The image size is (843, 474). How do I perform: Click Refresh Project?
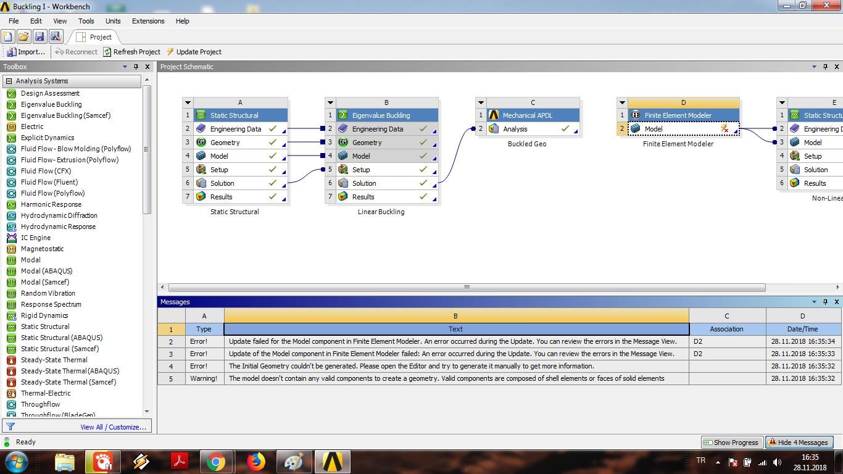[x=131, y=52]
